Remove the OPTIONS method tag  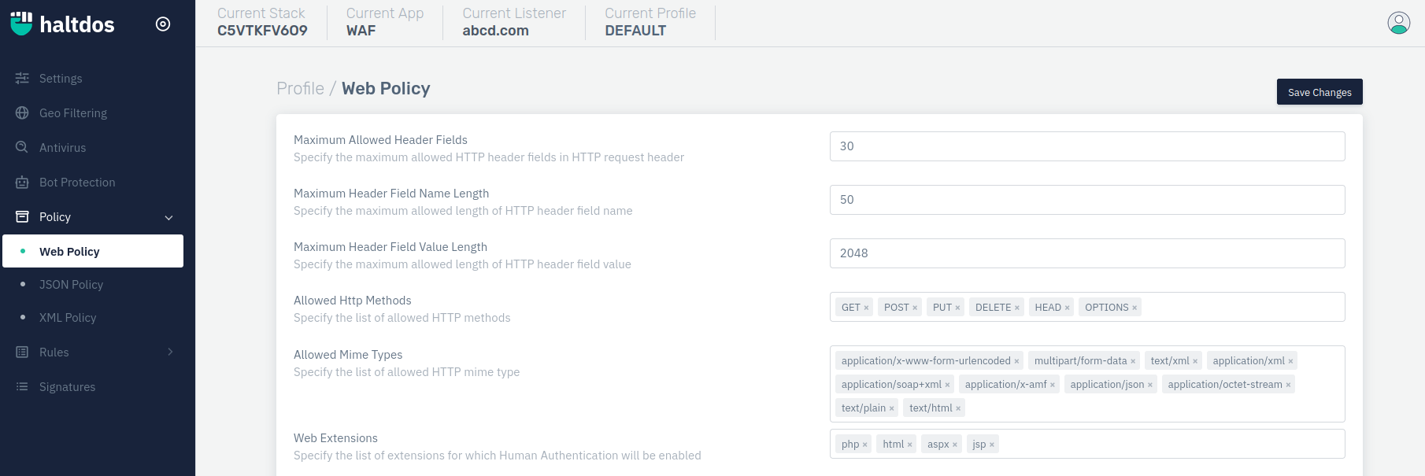pos(1134,308)
